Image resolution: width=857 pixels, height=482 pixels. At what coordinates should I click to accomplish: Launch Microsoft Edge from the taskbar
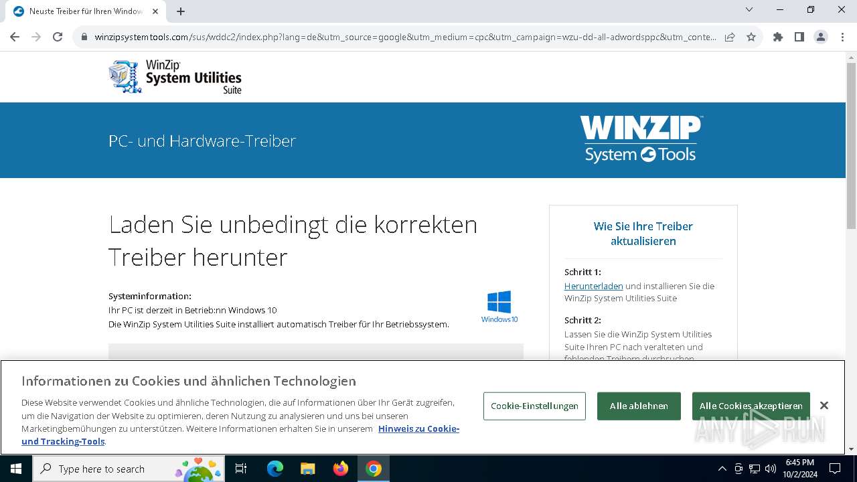275,469
